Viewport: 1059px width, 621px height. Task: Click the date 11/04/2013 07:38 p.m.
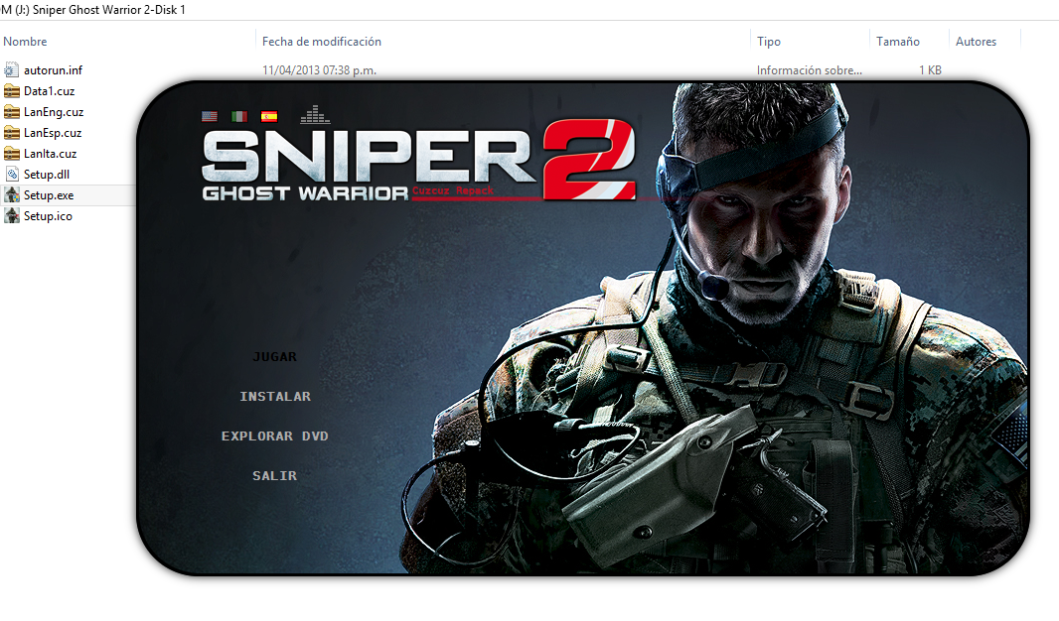(x=319, y=70)
